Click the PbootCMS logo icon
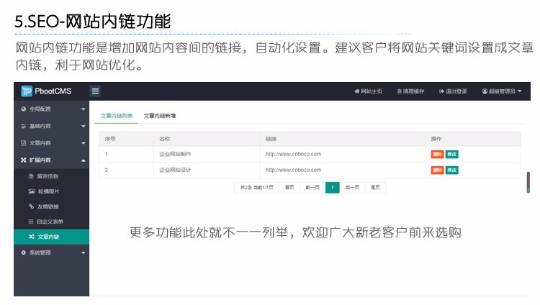Screen dimensions: 540x305 click(x=27, y=91)
